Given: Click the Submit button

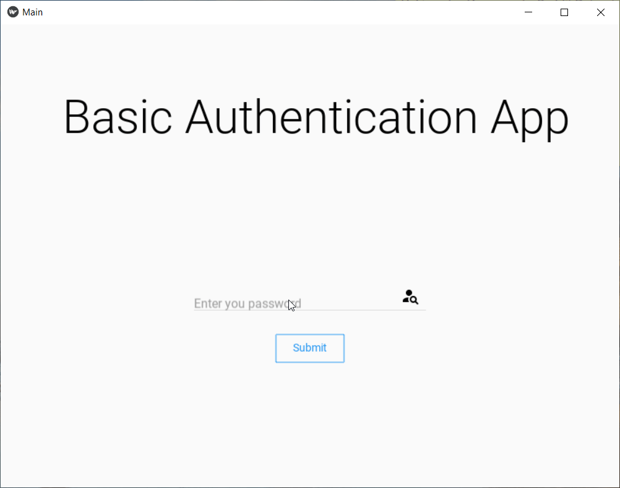Looking at the screenshot, I should (x=309, y=348).
